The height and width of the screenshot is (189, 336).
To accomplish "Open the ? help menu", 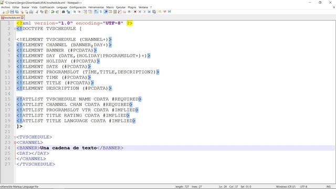I will click(x=151, y=7).
